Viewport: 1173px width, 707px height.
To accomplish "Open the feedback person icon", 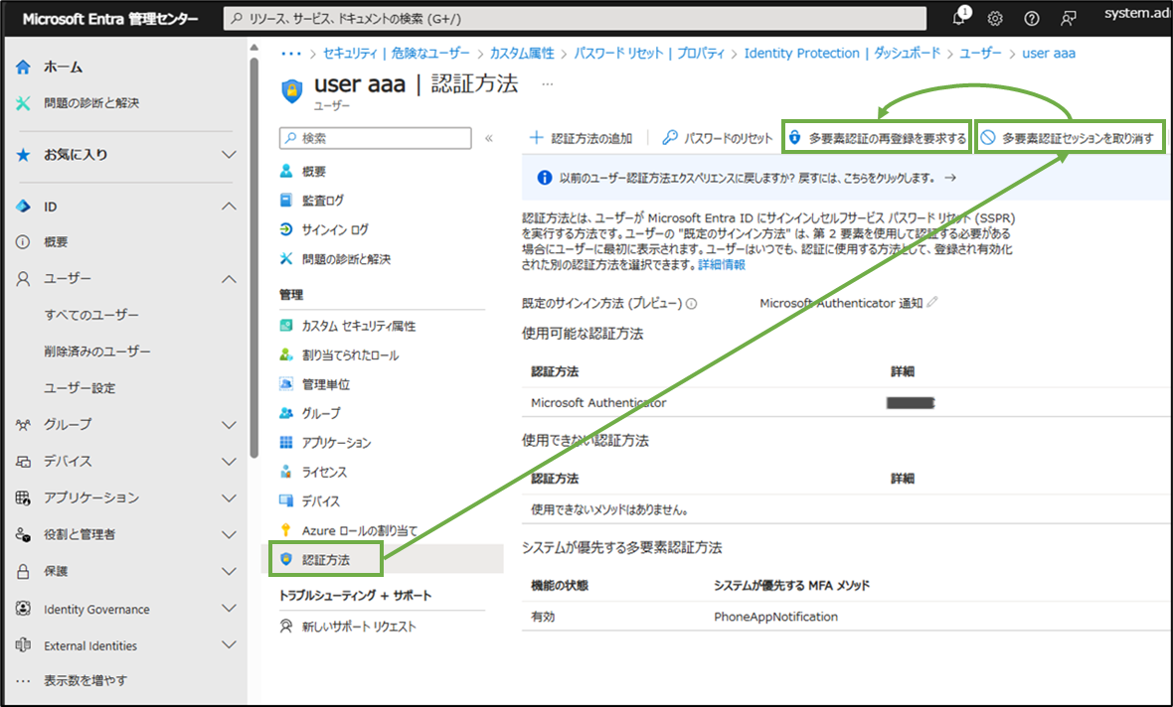I will pyautogui.click(x=1069, y=19).
